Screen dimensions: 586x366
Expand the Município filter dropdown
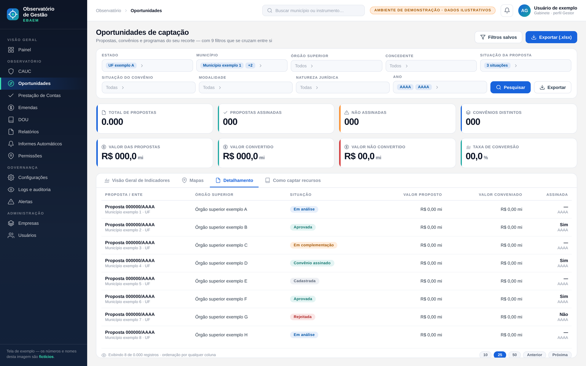click(x=242, y=66)
